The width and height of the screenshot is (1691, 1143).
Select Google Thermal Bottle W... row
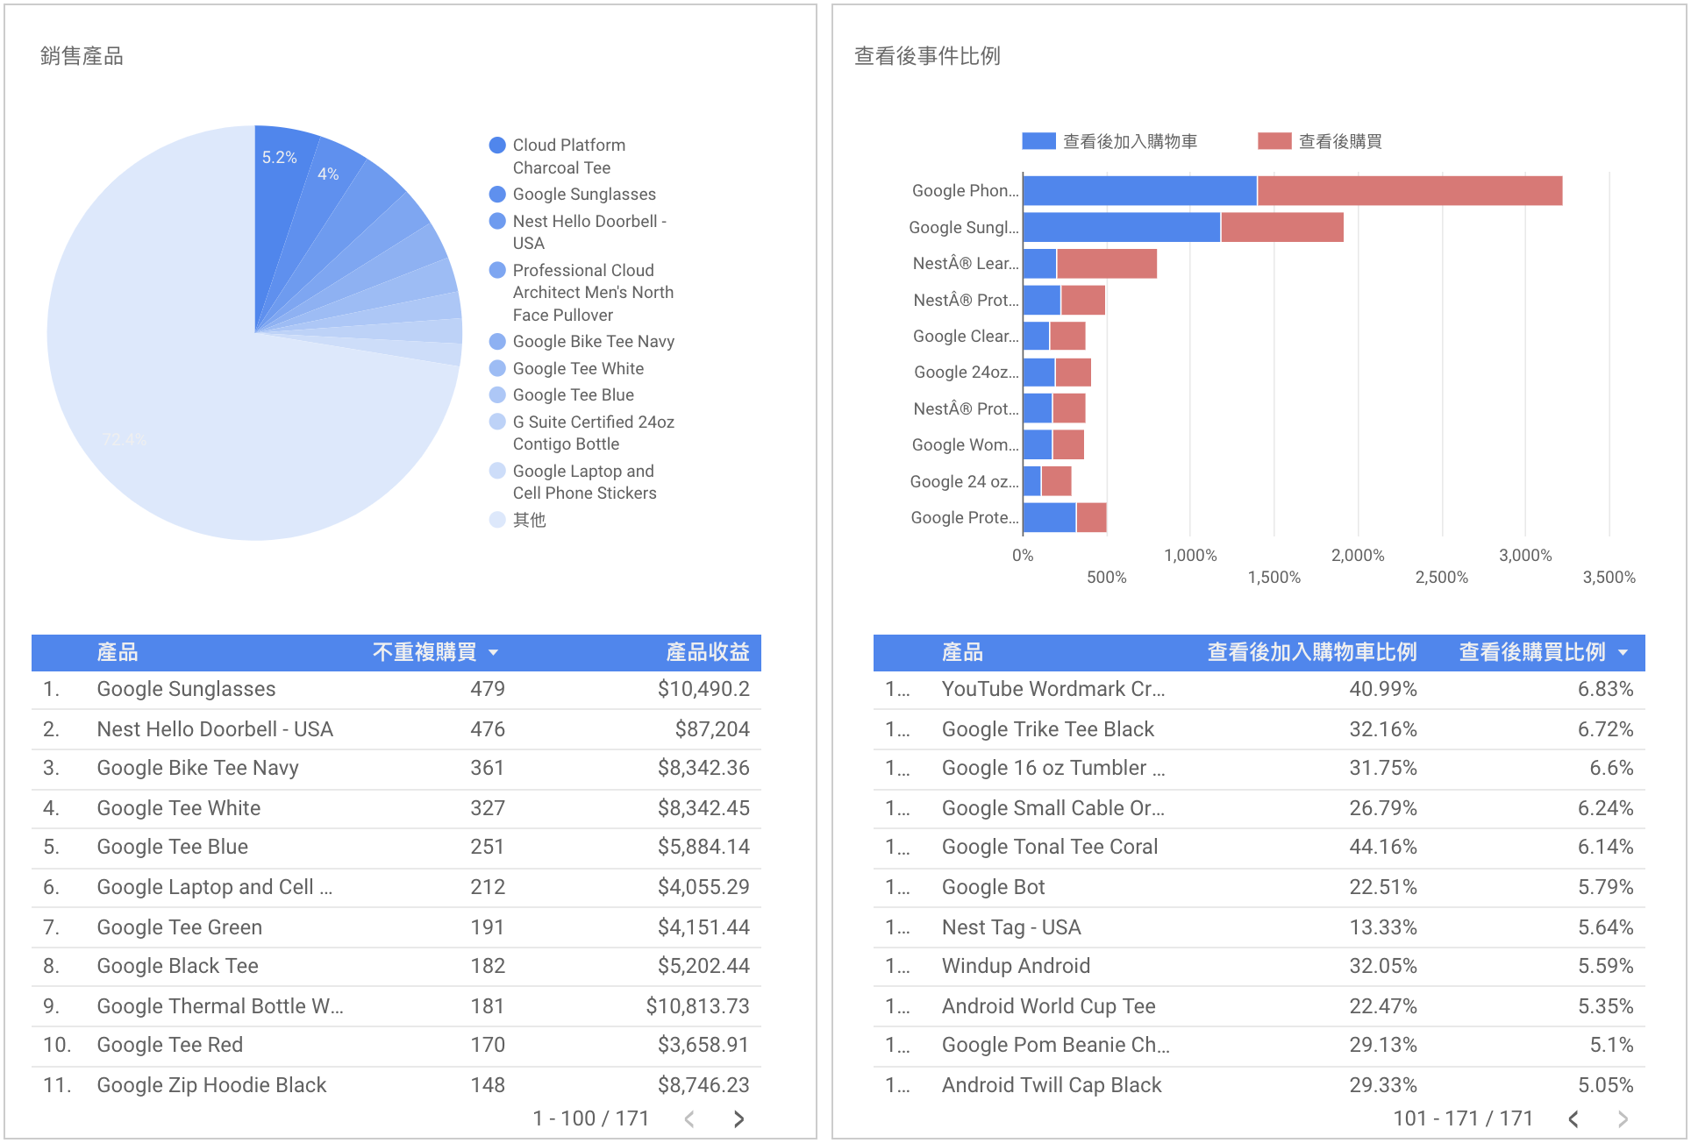click(396, 1006)
